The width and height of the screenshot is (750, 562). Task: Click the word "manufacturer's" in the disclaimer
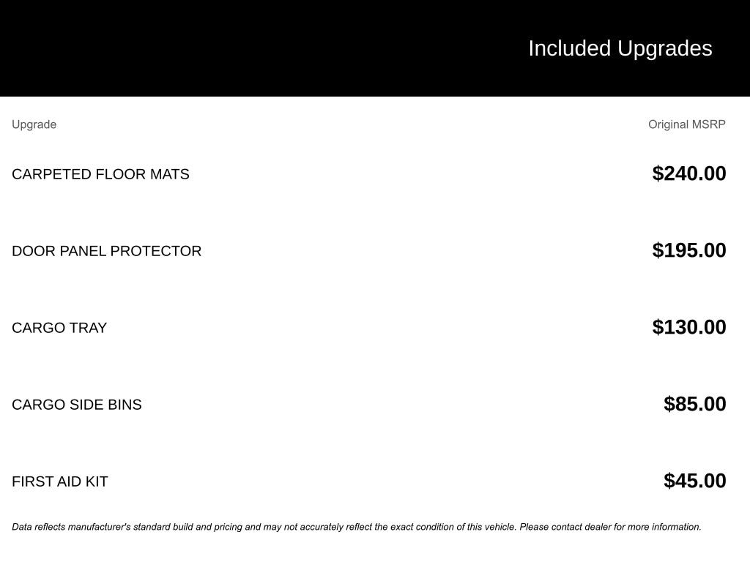[99, 527]
